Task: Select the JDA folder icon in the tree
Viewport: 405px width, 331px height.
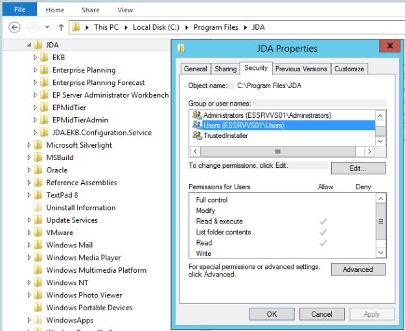Action: (x=38, y=45)
